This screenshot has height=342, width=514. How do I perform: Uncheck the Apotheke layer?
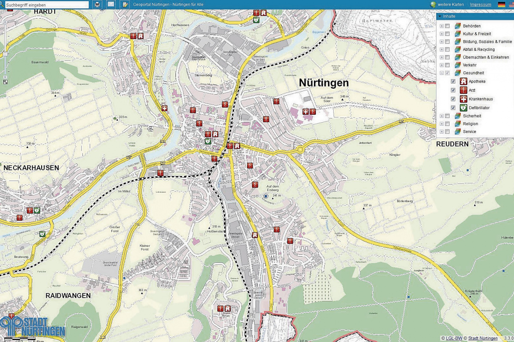coord(453,82)
